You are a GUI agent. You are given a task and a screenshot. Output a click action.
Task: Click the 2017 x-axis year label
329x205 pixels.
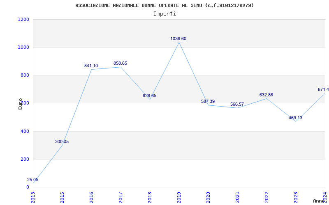(120, 198)
